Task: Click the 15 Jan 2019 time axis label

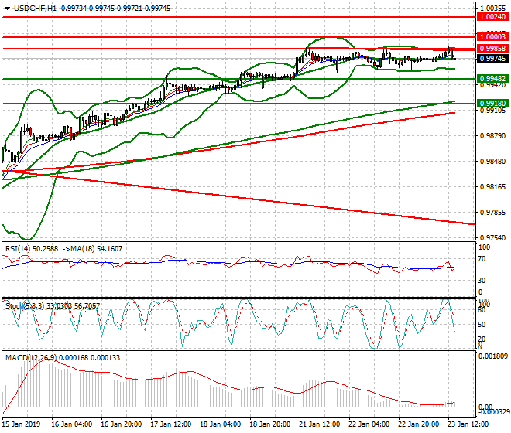Action: click(x=21, y=424)
